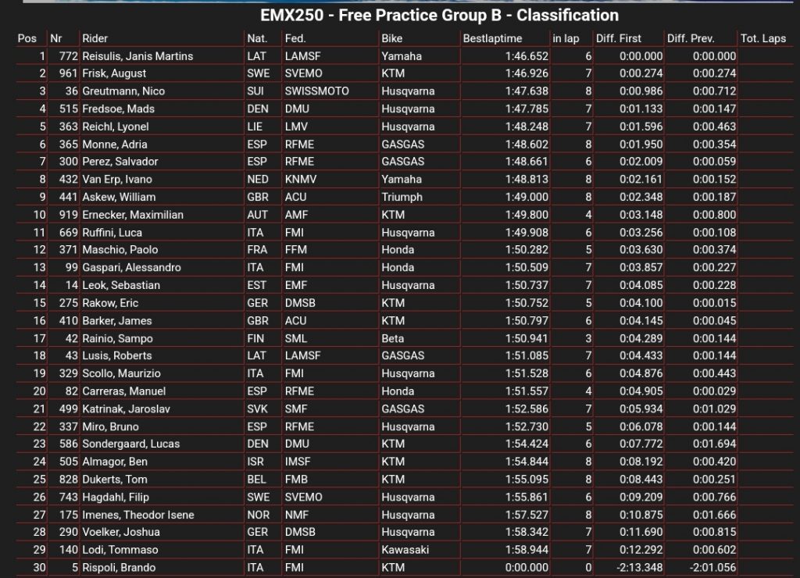Click the Tot. Laps column header
The height and width of the screenshot is (578, 800).
(762, 38)
